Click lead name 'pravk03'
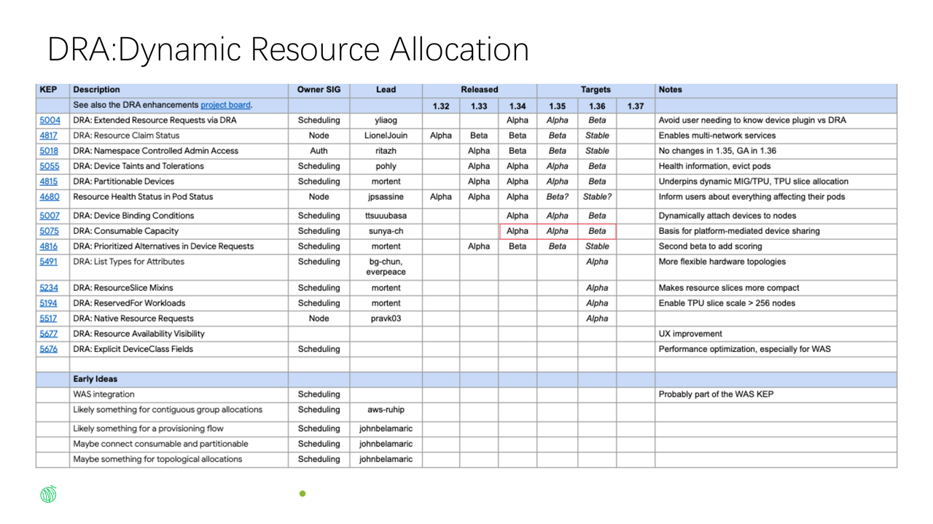The image size is (933, 524). click(x=386, y=318)
